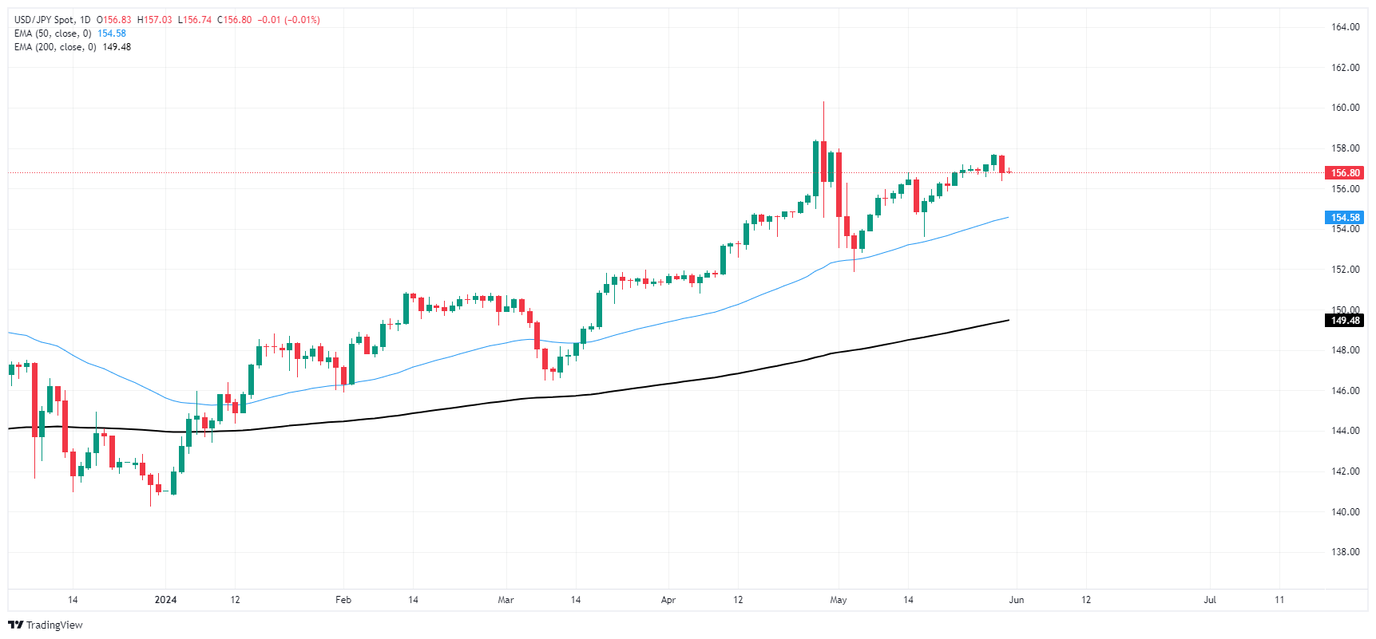The image size is (1376, 639).
Task: Click the Jul date axis label
Action: pyautogui.click(x=1210, y=600)
